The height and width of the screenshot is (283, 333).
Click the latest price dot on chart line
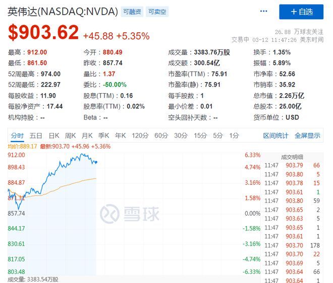tap(96, 162)
